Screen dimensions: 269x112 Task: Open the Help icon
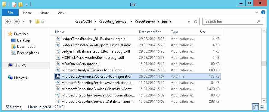pos(263,12)
